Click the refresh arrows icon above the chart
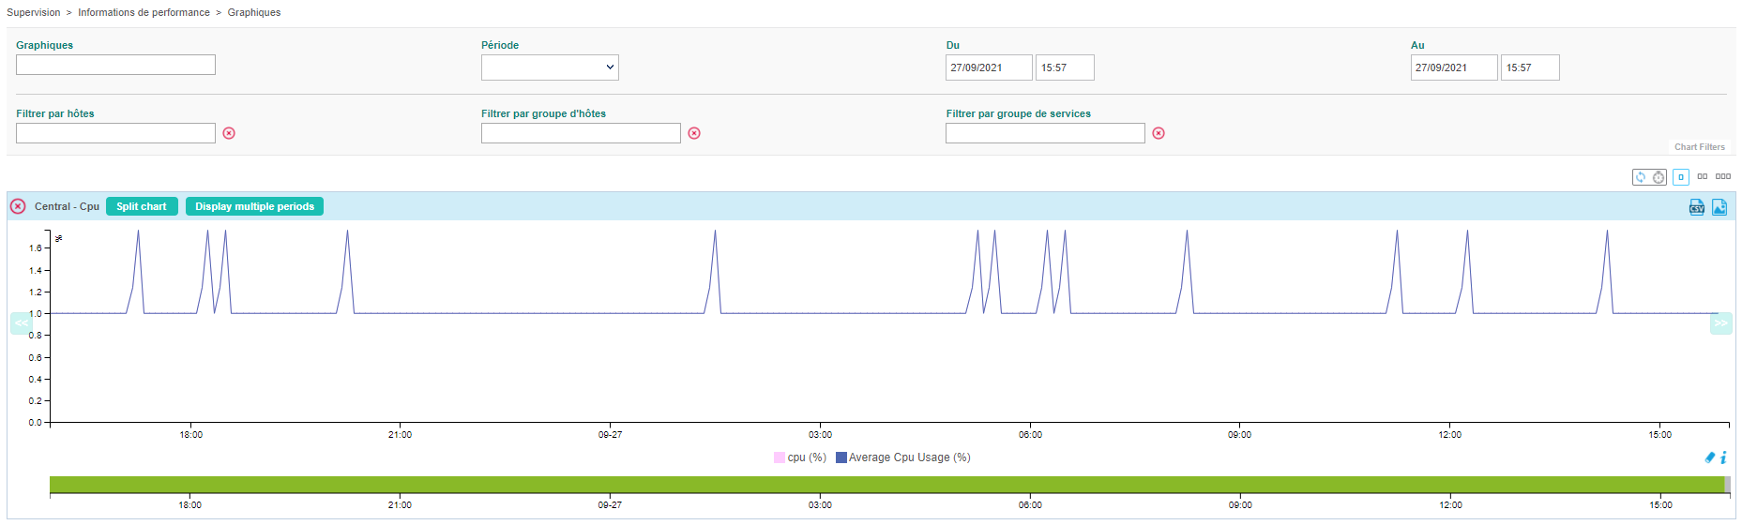 click(x=1640, y=177)
